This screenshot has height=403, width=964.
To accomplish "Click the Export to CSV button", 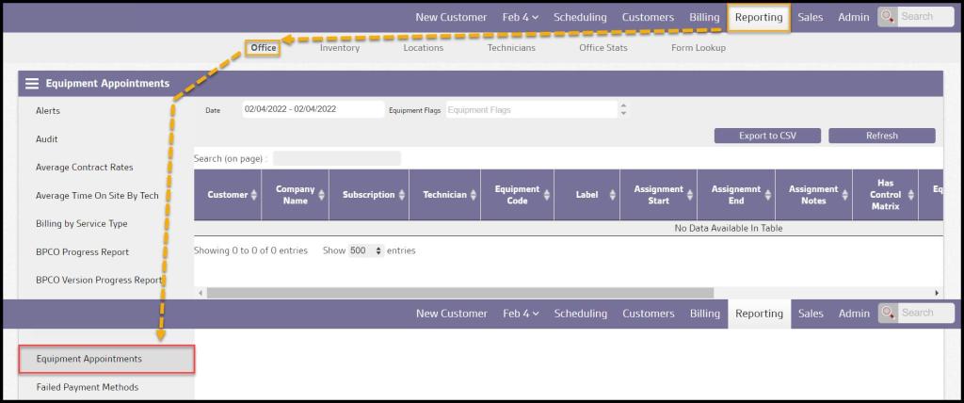I will pyautogui.click(x=767, y=136).
